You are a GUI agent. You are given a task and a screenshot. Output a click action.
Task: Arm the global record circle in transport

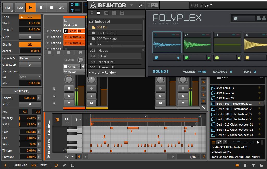coord(51,8)
